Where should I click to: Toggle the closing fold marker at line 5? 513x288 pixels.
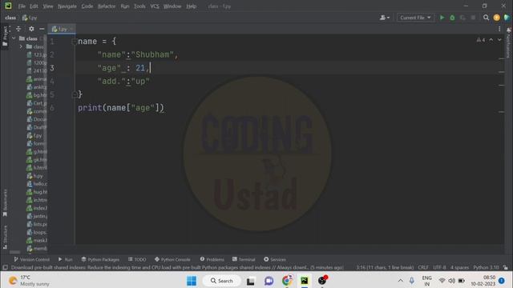pos(75,94)
